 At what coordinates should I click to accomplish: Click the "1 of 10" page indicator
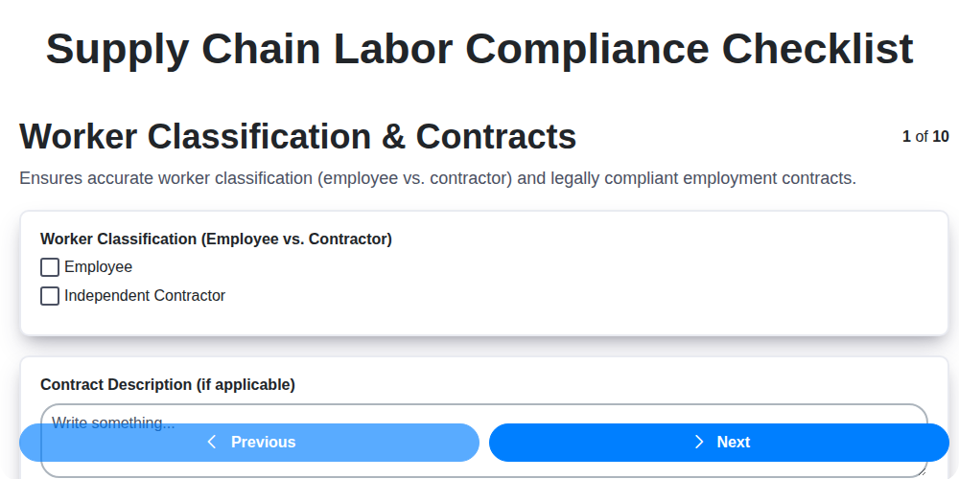(925, 137)
